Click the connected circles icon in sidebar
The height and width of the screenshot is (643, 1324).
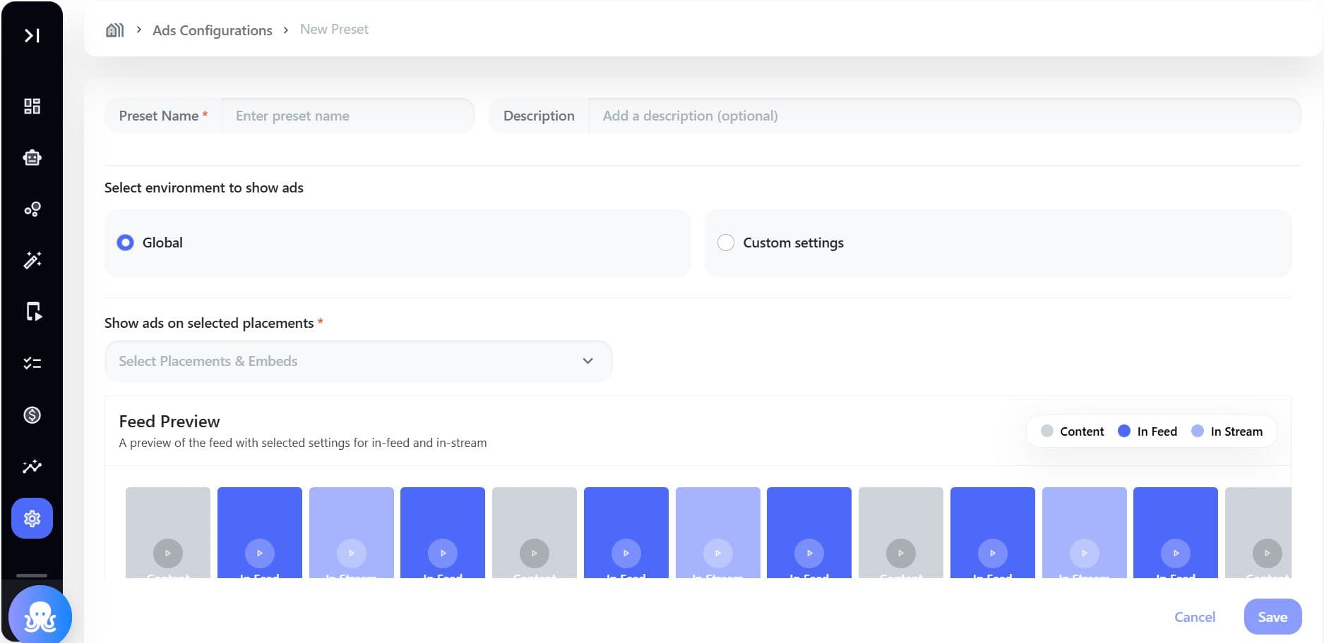click(32, 209)
